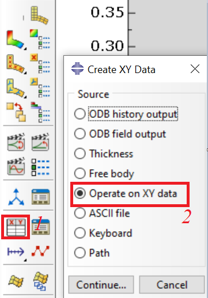
Task: Open Animation Options list icon
Action: [40, 167]
